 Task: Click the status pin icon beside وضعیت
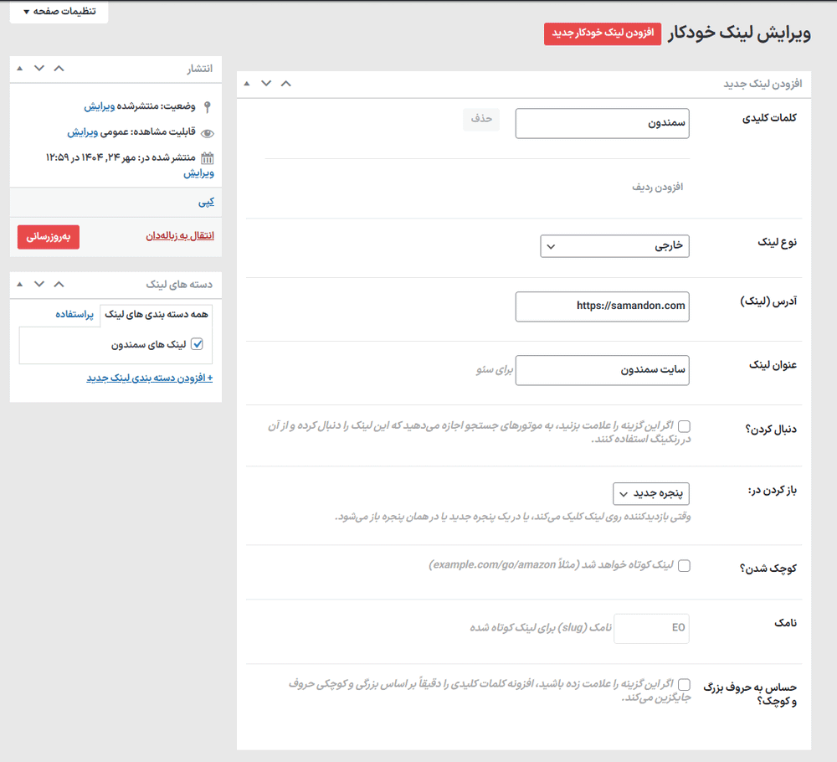(x=207, y=106)
